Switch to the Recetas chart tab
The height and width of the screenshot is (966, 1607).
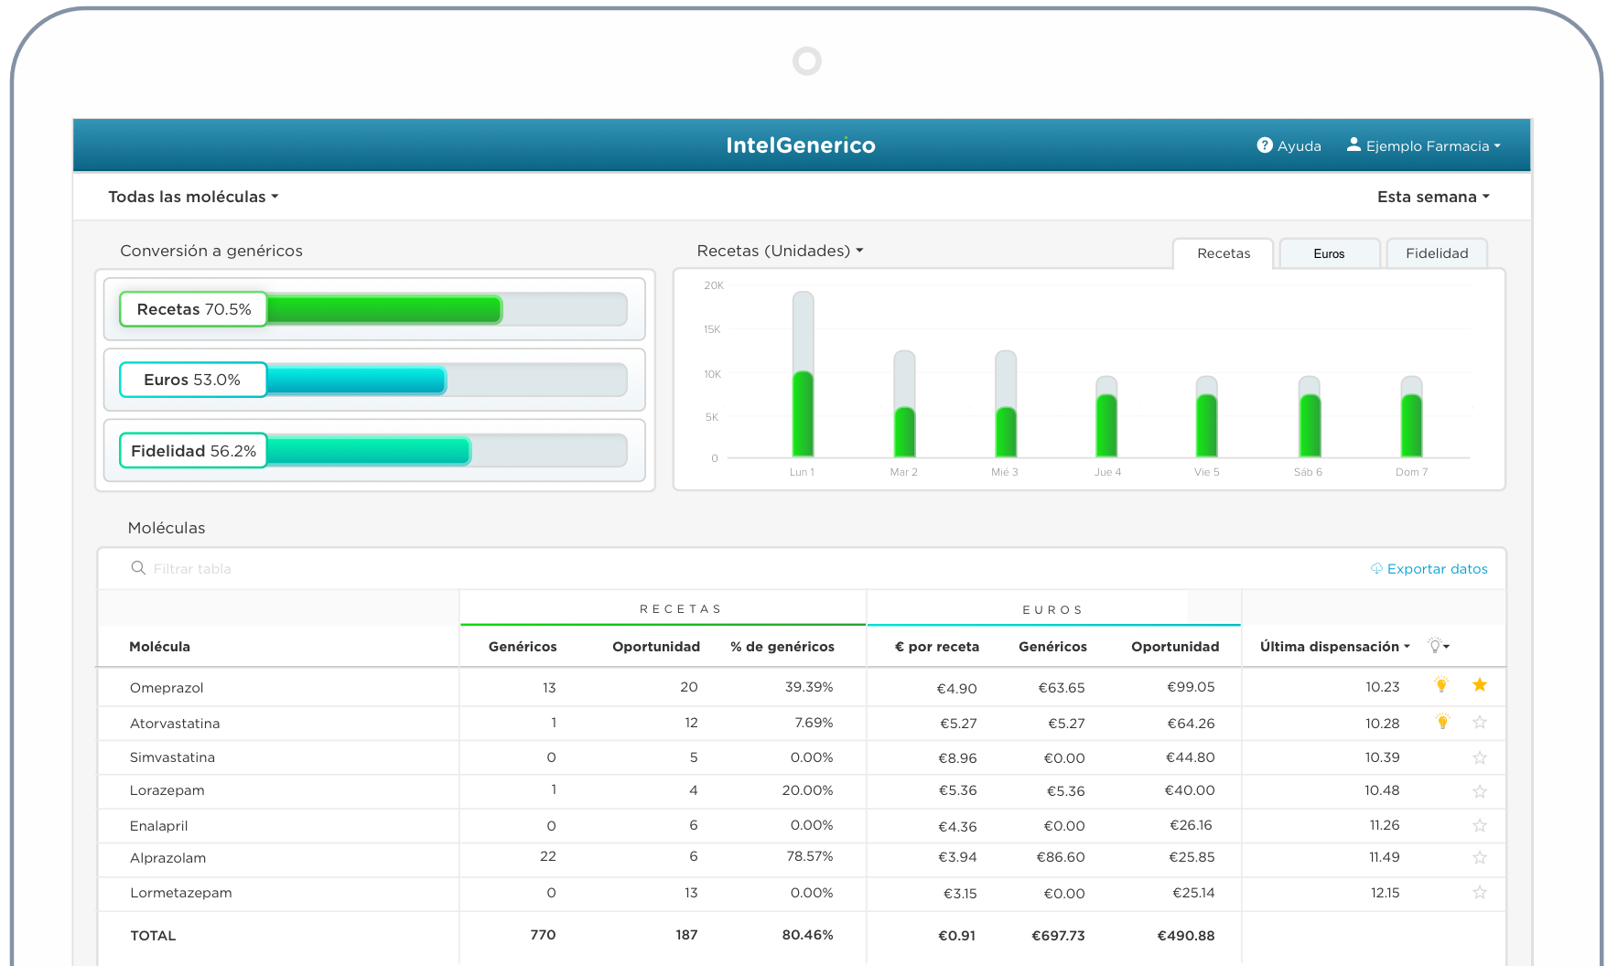tap(1223, 253)
